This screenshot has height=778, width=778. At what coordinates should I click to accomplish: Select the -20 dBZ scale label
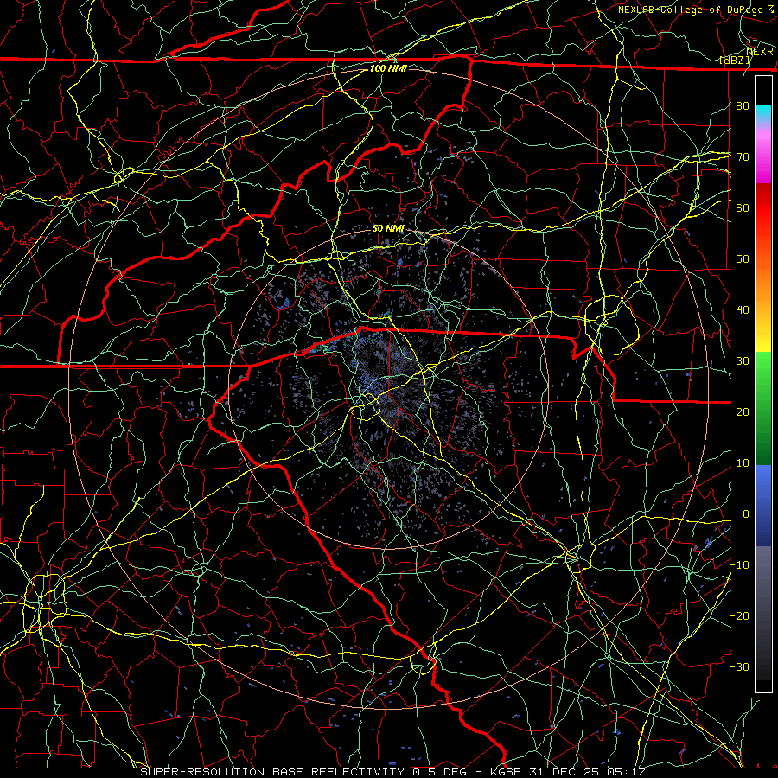(739, 615)
